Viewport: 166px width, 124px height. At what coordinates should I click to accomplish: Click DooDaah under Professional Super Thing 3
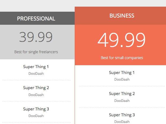[x=36, y=116]
